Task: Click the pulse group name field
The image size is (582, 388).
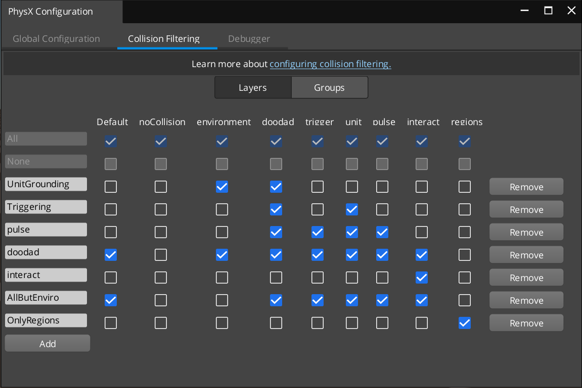Action: point(46,230)
